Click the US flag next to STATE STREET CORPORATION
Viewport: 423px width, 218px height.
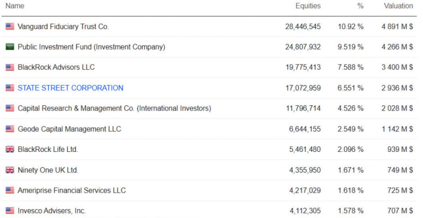(10, 88)
